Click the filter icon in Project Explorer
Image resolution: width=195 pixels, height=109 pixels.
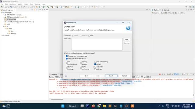pyautogui.click(x=37, y=10)
